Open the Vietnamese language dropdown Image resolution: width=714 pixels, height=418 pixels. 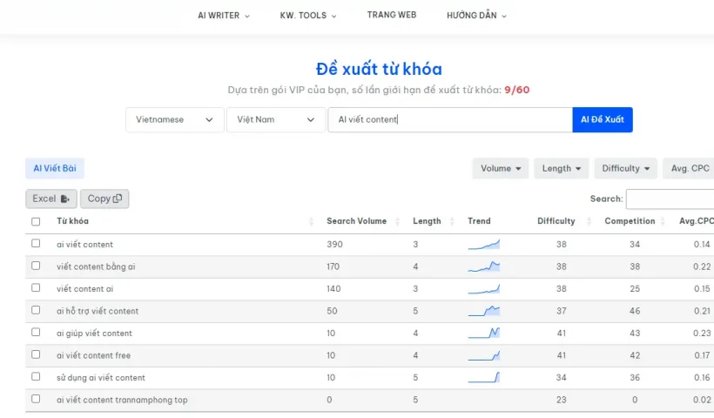click(x=175, y=120)
